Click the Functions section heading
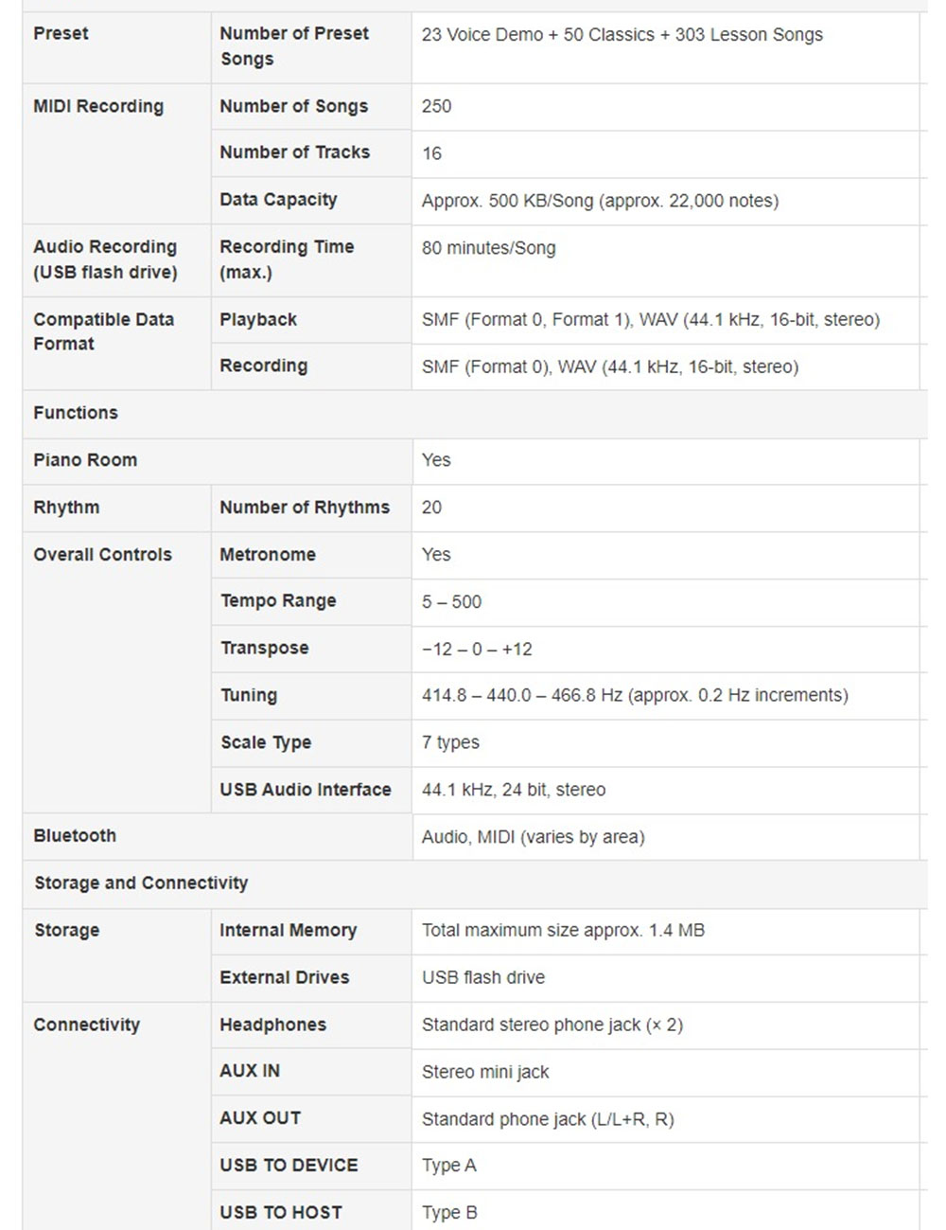 pos(76,413)
